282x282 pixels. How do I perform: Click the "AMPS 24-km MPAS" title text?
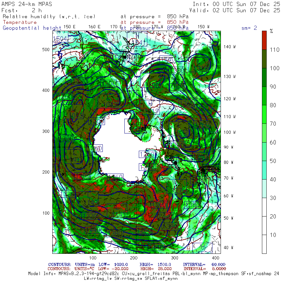(27, 4)
